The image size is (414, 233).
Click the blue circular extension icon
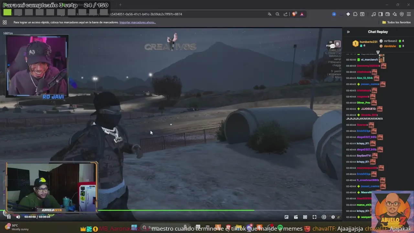pyautogui.click(x=334, y=14)
